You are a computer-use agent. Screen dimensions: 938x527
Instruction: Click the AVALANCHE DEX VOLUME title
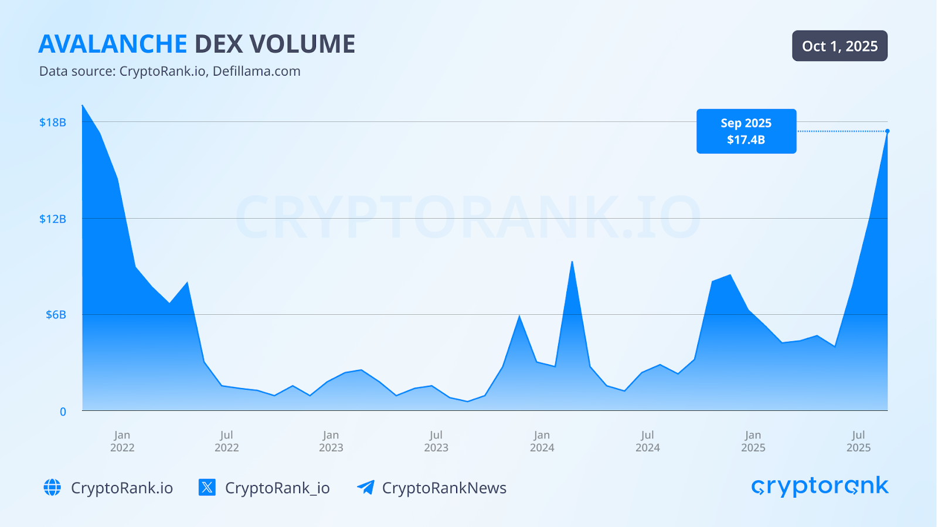point(197,45)
